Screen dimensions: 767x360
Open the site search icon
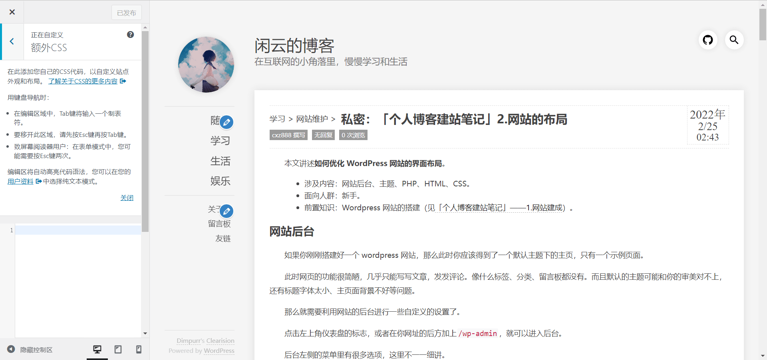735,40
